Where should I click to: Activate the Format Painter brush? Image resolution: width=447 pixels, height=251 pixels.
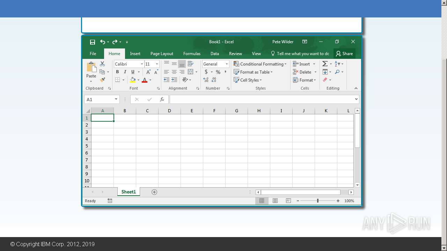102,80
